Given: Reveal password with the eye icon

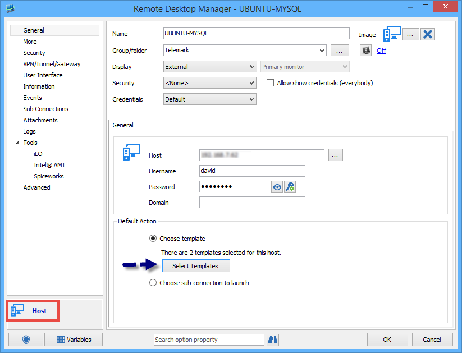Looking at the screenshot, I should point(277,187).
